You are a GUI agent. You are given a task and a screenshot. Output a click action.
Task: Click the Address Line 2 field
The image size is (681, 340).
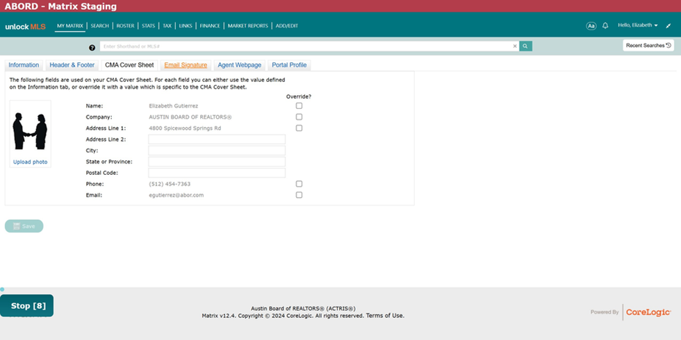pos(217,139)
